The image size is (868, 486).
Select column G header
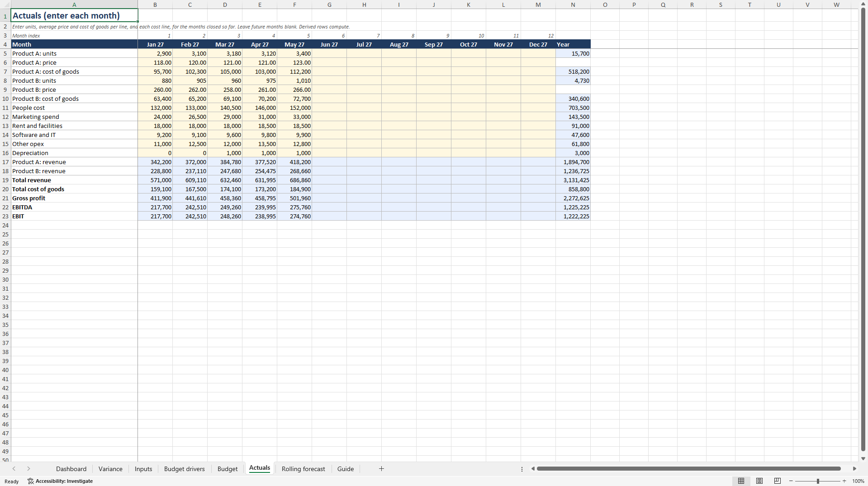[x=329, y=5]
